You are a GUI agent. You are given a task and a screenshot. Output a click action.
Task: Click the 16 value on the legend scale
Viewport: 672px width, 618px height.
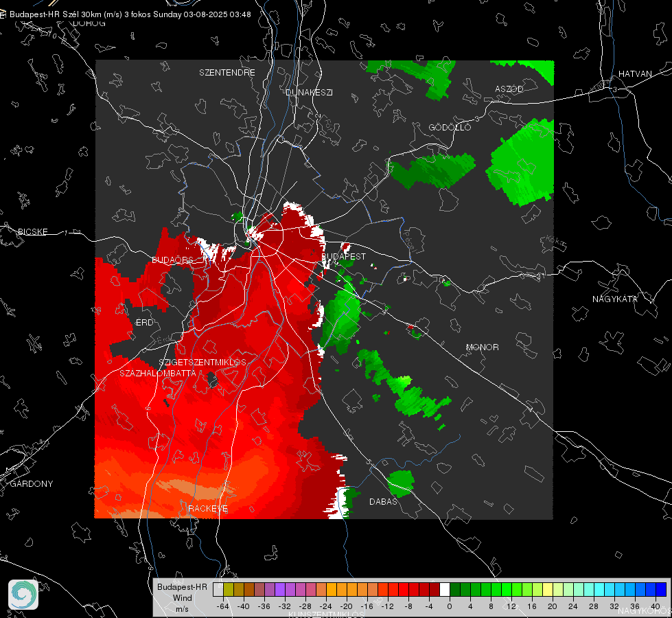pos(532,606)
